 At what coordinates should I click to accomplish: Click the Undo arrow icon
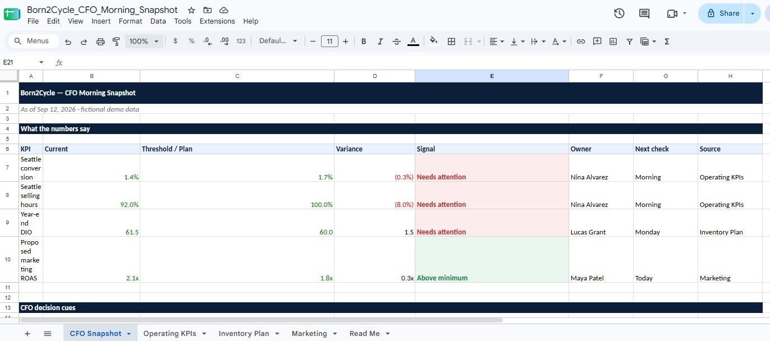(x=68, y=42)
